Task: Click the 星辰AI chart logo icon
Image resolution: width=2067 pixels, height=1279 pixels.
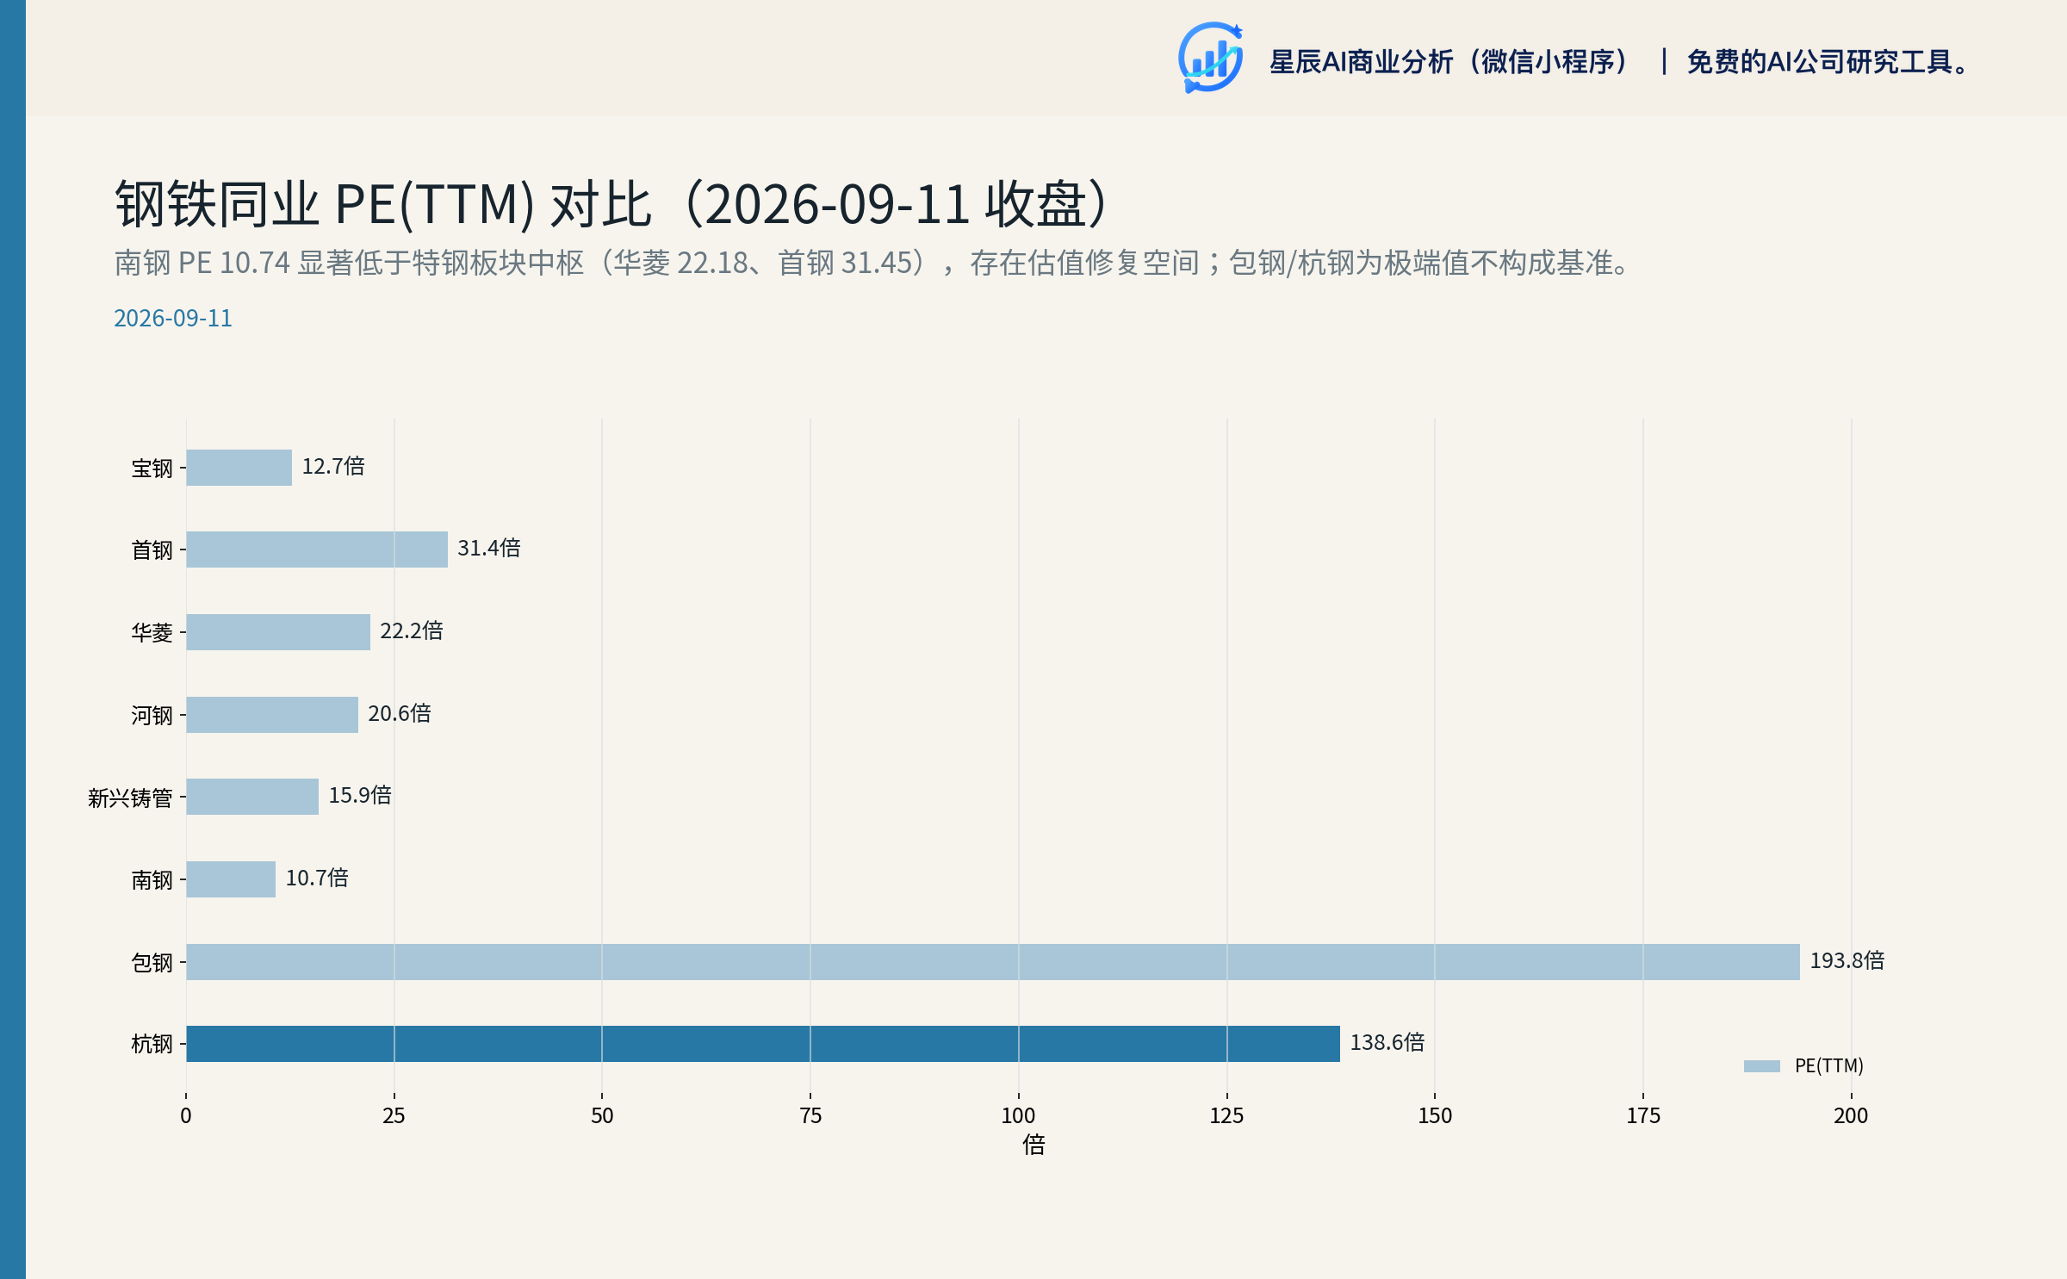Action: (1210, 58)
